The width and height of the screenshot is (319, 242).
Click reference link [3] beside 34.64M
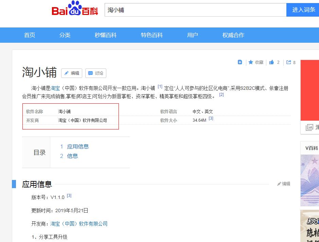[211, 118]
